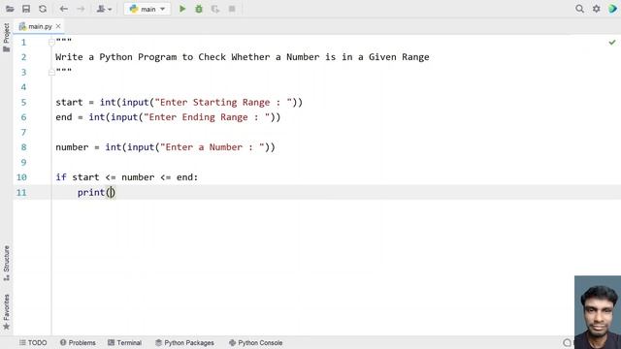Image resolution: width=621 pixels, height=349 pixels.
Task: Open the Favorites tool window
Action: tap(7, 312)
